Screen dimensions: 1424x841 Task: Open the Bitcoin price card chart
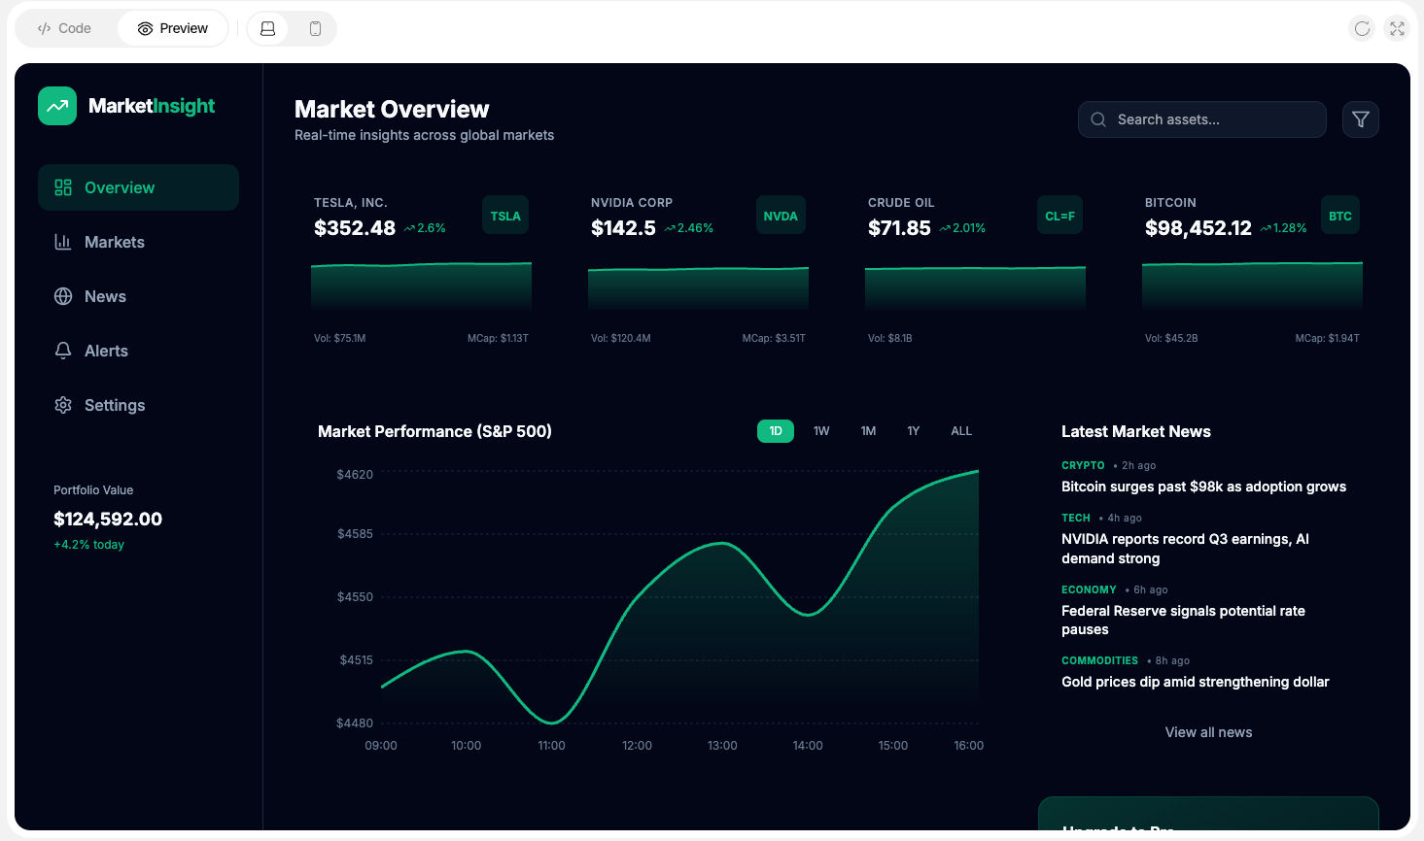click(x=1252, y=286)
